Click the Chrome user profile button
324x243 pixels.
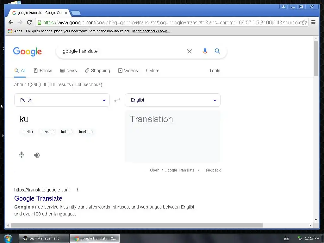(283, 7)
